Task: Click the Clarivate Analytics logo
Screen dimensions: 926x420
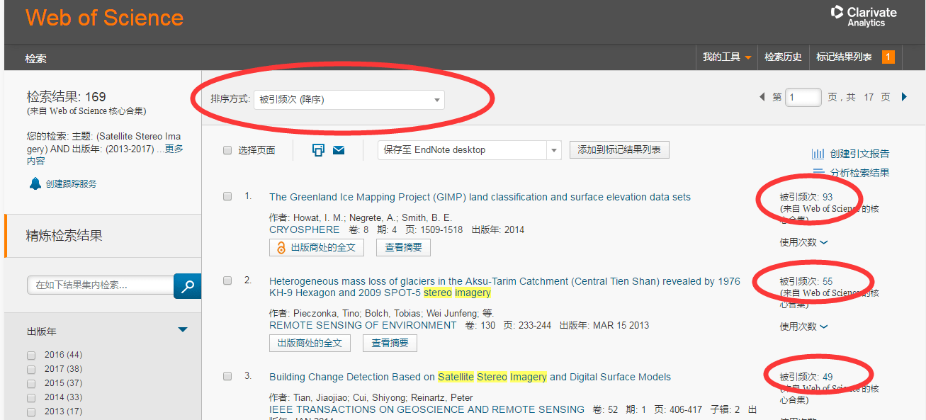Action: click(x=863, y=16)
